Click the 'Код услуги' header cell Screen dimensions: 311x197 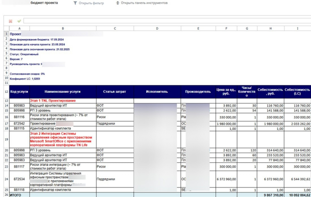tap(19, 92)
